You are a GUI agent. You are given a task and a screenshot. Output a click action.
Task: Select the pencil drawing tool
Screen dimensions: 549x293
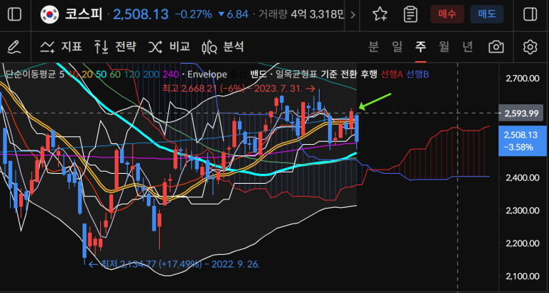(x=14, y=47)
